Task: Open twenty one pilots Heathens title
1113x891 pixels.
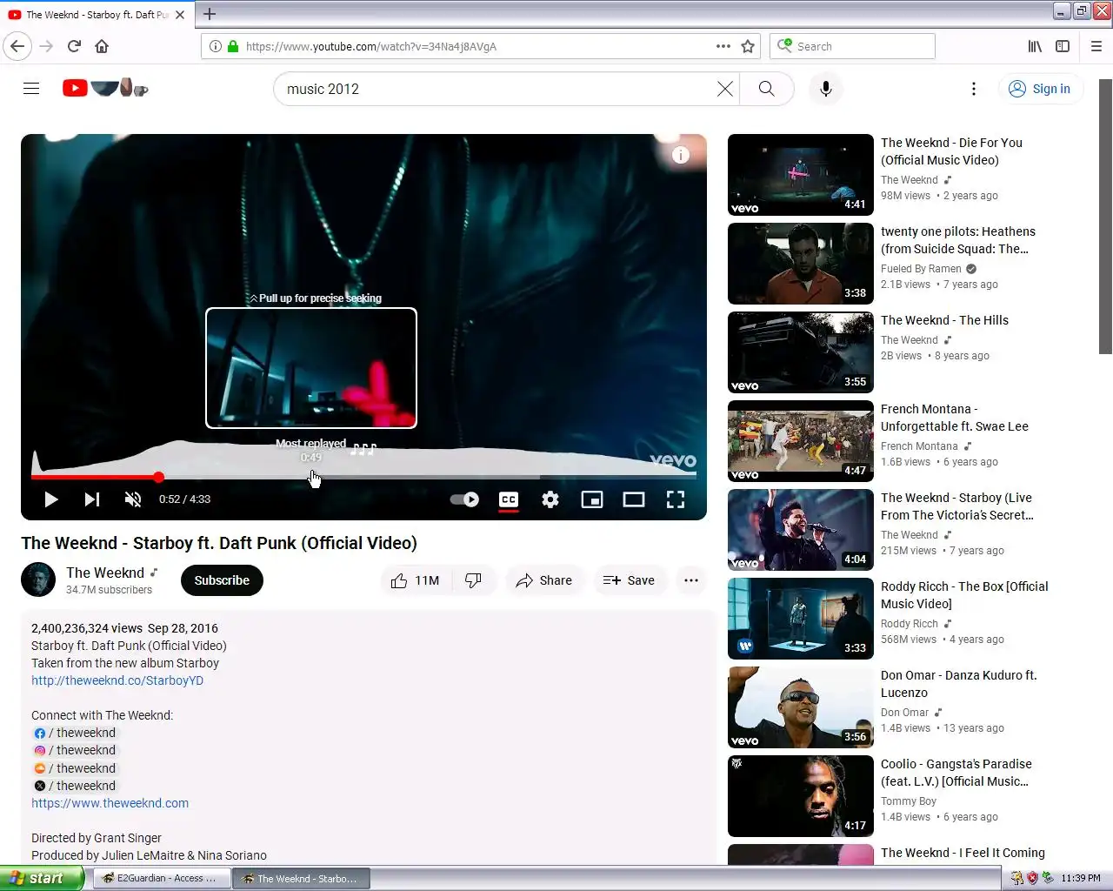Action: click(x=957, y=240)
